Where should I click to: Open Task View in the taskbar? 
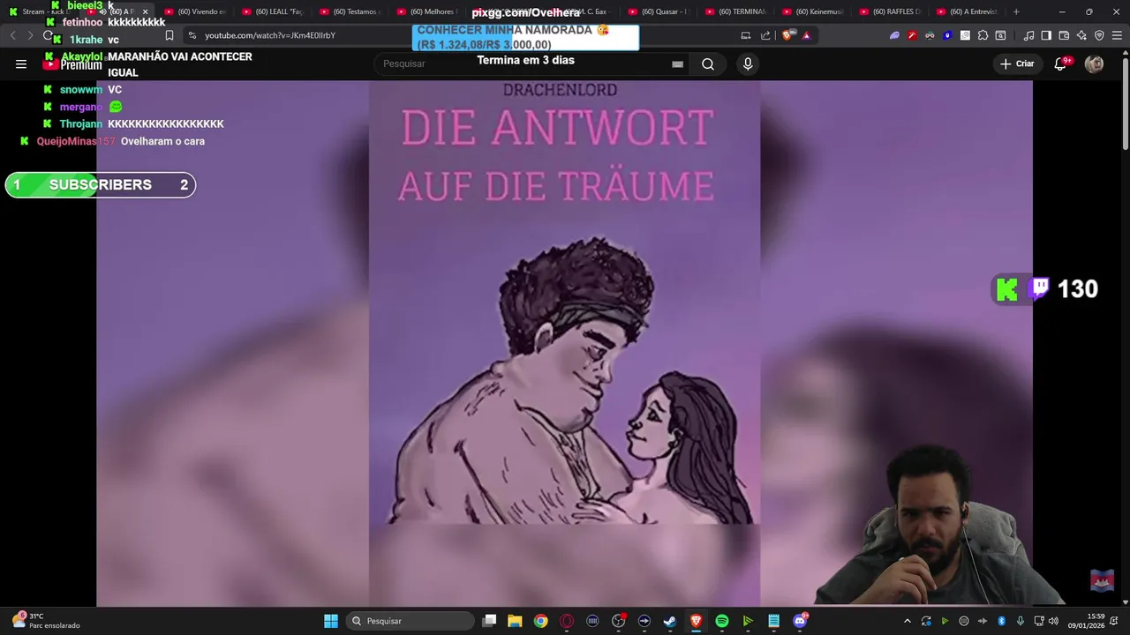point(490,621)
